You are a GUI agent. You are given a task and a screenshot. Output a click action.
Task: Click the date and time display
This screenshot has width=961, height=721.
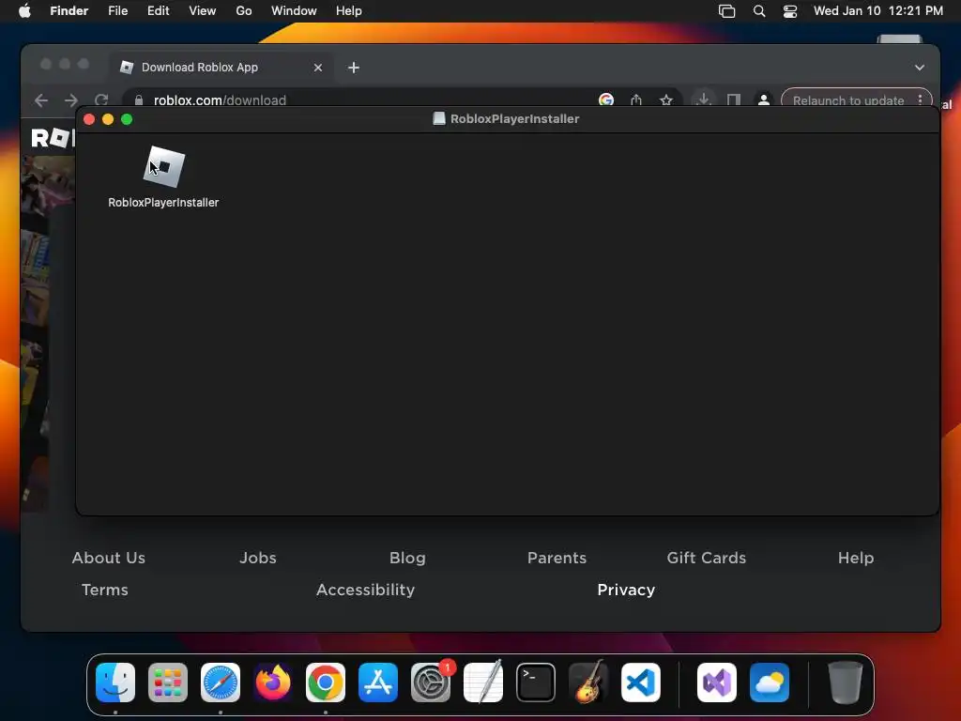877,11
